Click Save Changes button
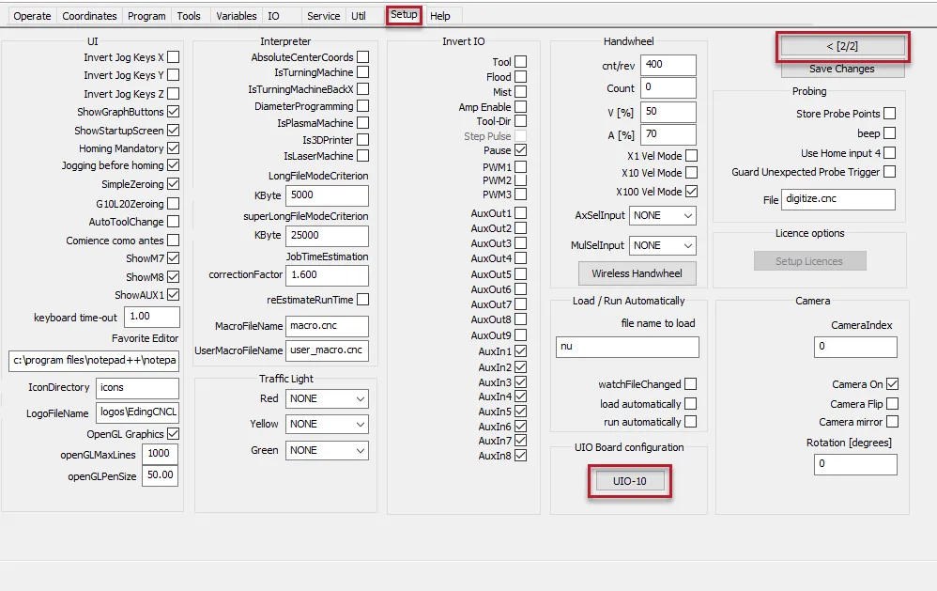937x591 pixels. (842, 69)
